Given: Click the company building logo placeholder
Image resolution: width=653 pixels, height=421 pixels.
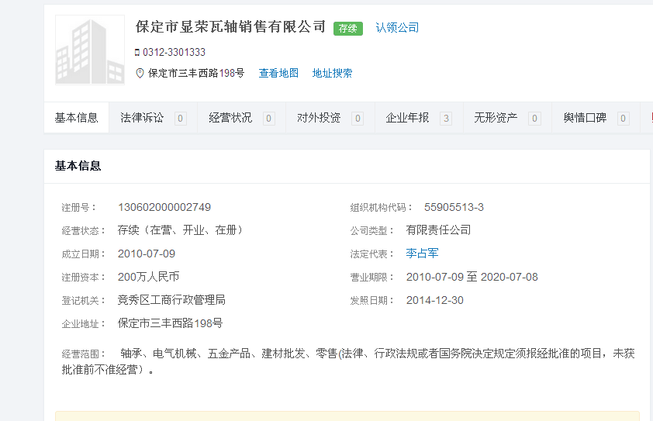Looking at the screenshot, I should 89,50.
